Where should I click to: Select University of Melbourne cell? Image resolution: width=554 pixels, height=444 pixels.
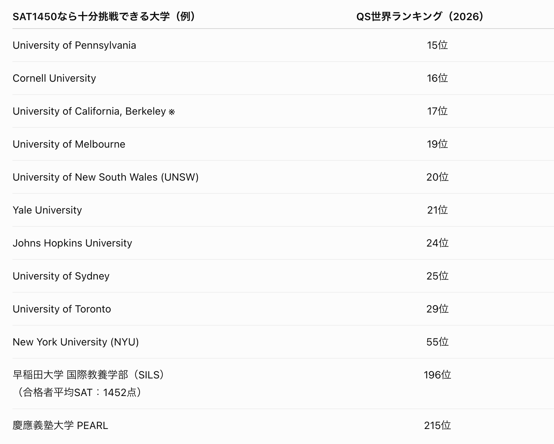(x=69, y=144)
